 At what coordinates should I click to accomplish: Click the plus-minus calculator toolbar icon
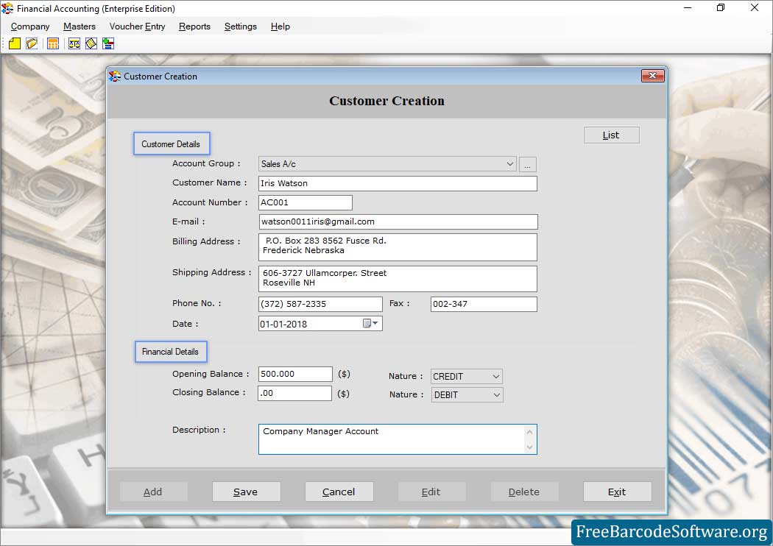(x=108, y=44)
